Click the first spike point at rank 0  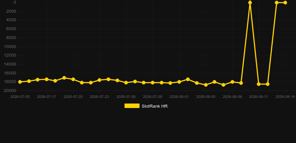click(x=250, y=3)
